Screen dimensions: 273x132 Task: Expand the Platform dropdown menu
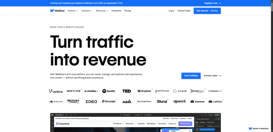tap(73, 11)
